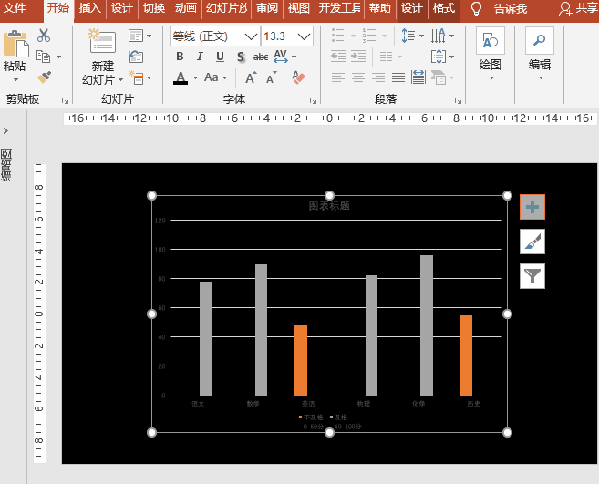Click the chart legend
This screenshot has height=484, width=599.
pyautogui.click(x=330, y=422)
